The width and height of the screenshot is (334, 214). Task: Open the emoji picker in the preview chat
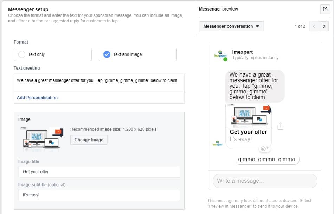pos(263,149)
